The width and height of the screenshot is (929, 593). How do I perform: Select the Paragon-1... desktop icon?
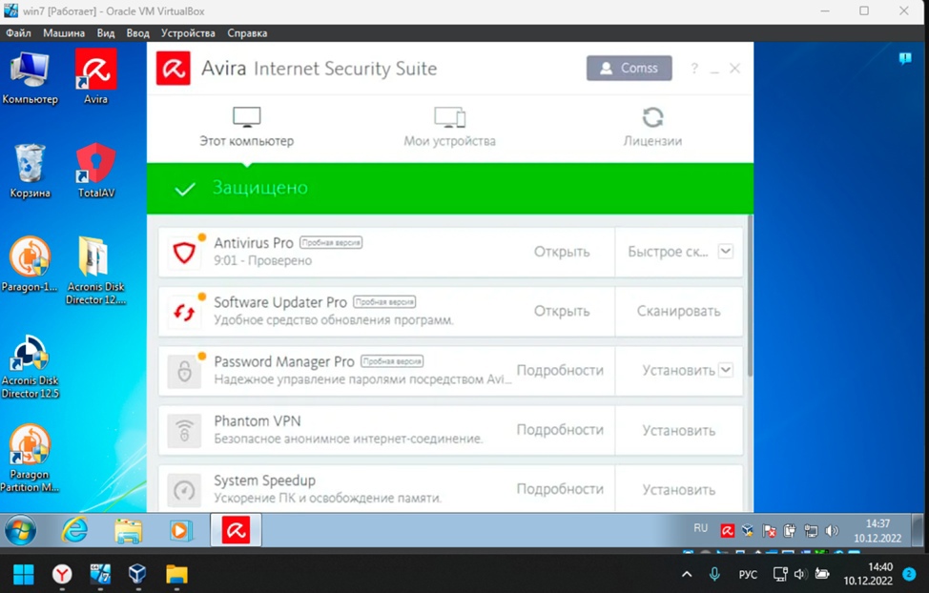click(x=30, y=264)
